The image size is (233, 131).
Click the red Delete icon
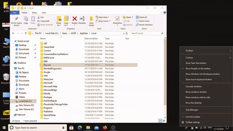tap(75, 19)
